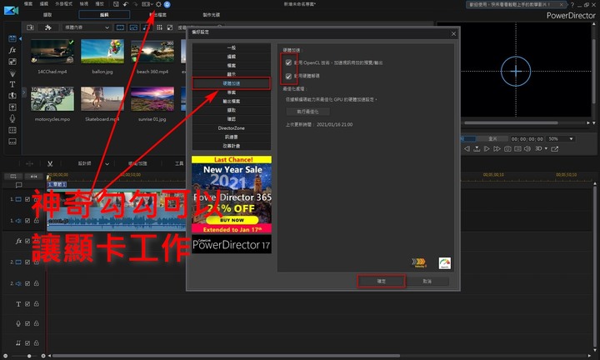
Task: Click the save project icon
Action: coord(117,4)
